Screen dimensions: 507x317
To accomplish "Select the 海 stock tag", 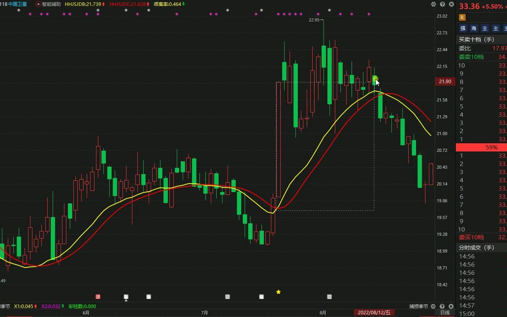I will tap(474, 28).
